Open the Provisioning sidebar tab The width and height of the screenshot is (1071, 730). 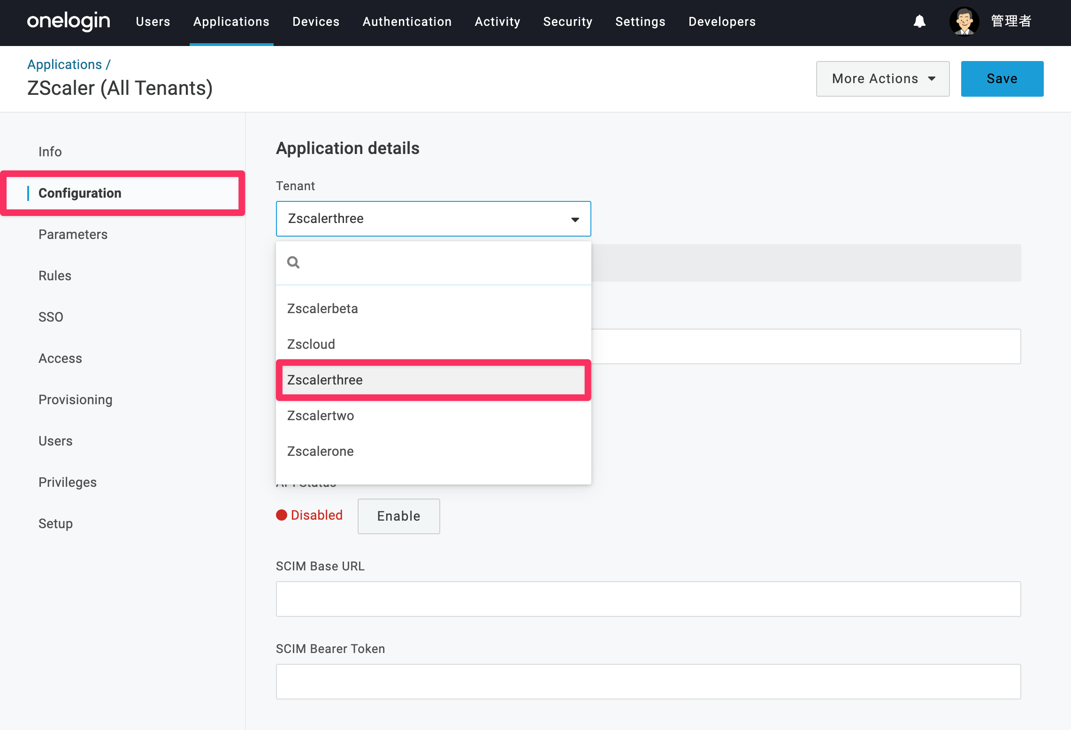76,400
